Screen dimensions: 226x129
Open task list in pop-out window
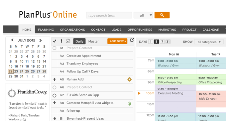click(132, 40)
